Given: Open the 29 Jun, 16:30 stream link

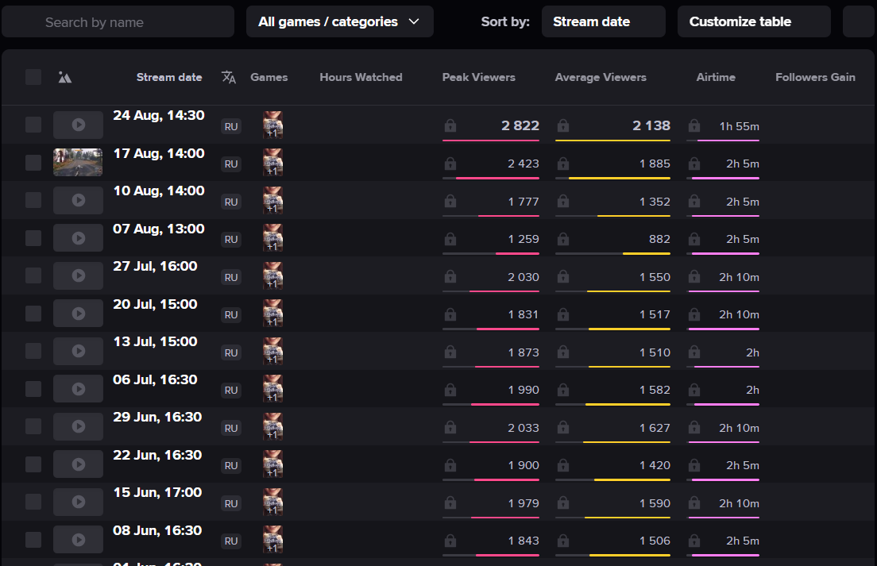Looking at the screenshot, I should click(x=157, y=418).
